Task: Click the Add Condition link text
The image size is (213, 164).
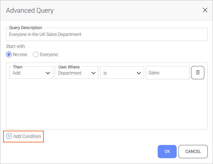Action: click(27, 136)
